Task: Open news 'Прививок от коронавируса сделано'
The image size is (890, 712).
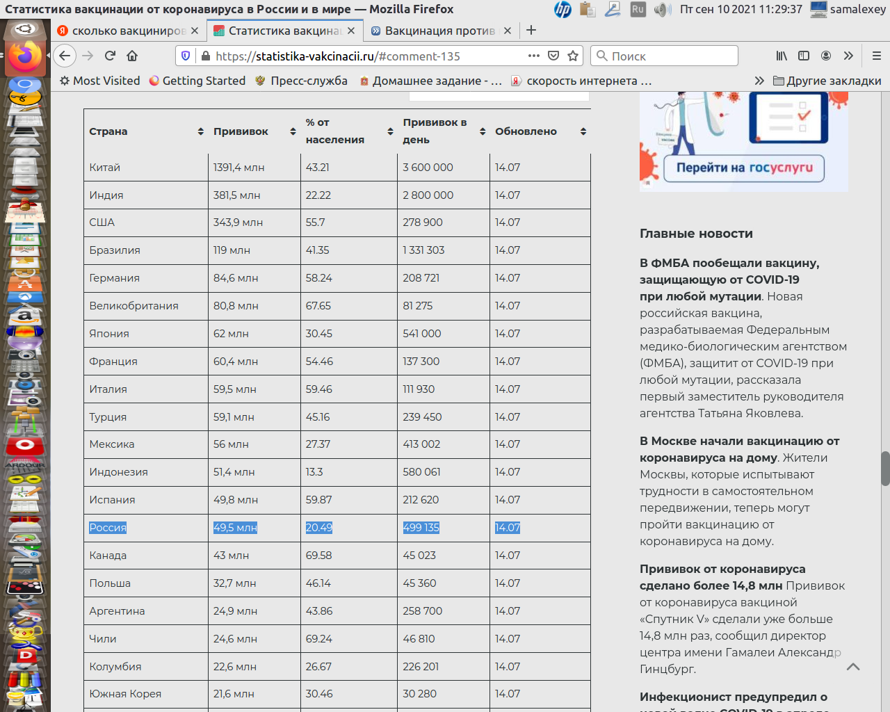Action: click(722, 577)
